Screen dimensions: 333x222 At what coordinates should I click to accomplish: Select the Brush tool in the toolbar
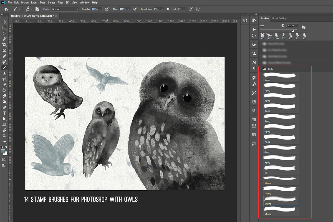click(4, 67)
